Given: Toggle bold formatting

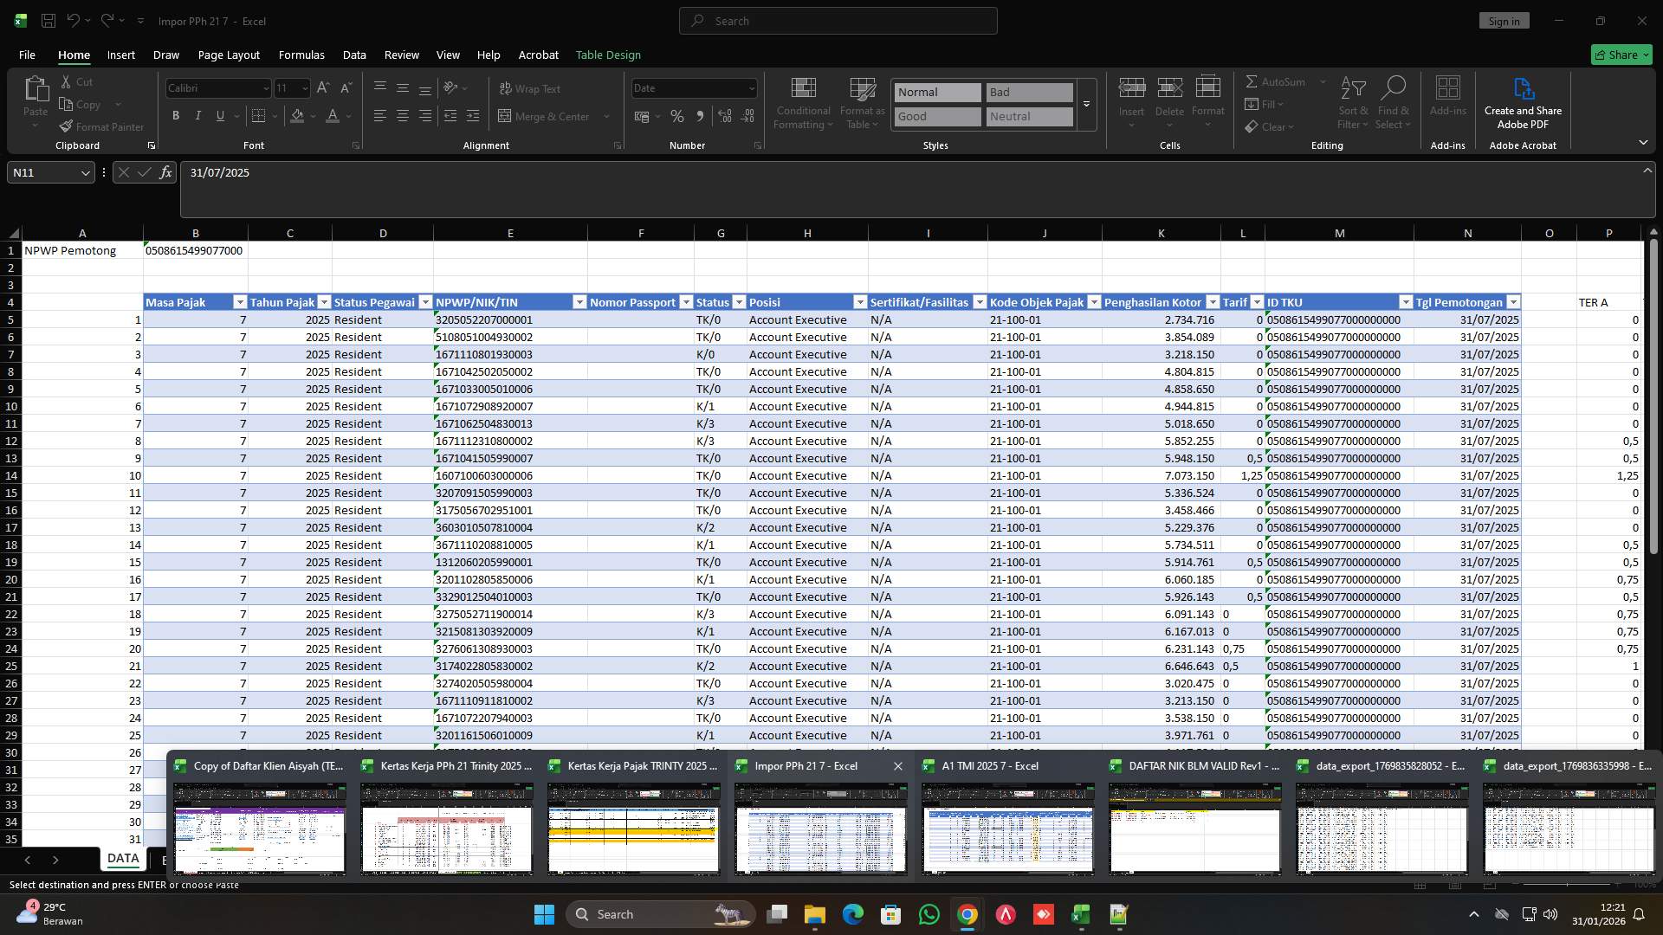Looking at the screenshot, I should (x=176, y=115).
